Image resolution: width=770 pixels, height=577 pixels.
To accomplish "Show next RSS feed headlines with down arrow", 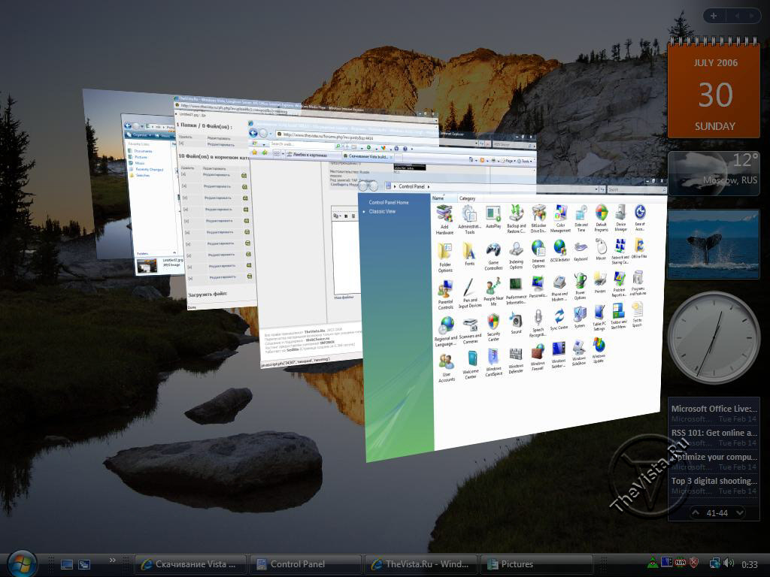I will click(x=740, y=513).
